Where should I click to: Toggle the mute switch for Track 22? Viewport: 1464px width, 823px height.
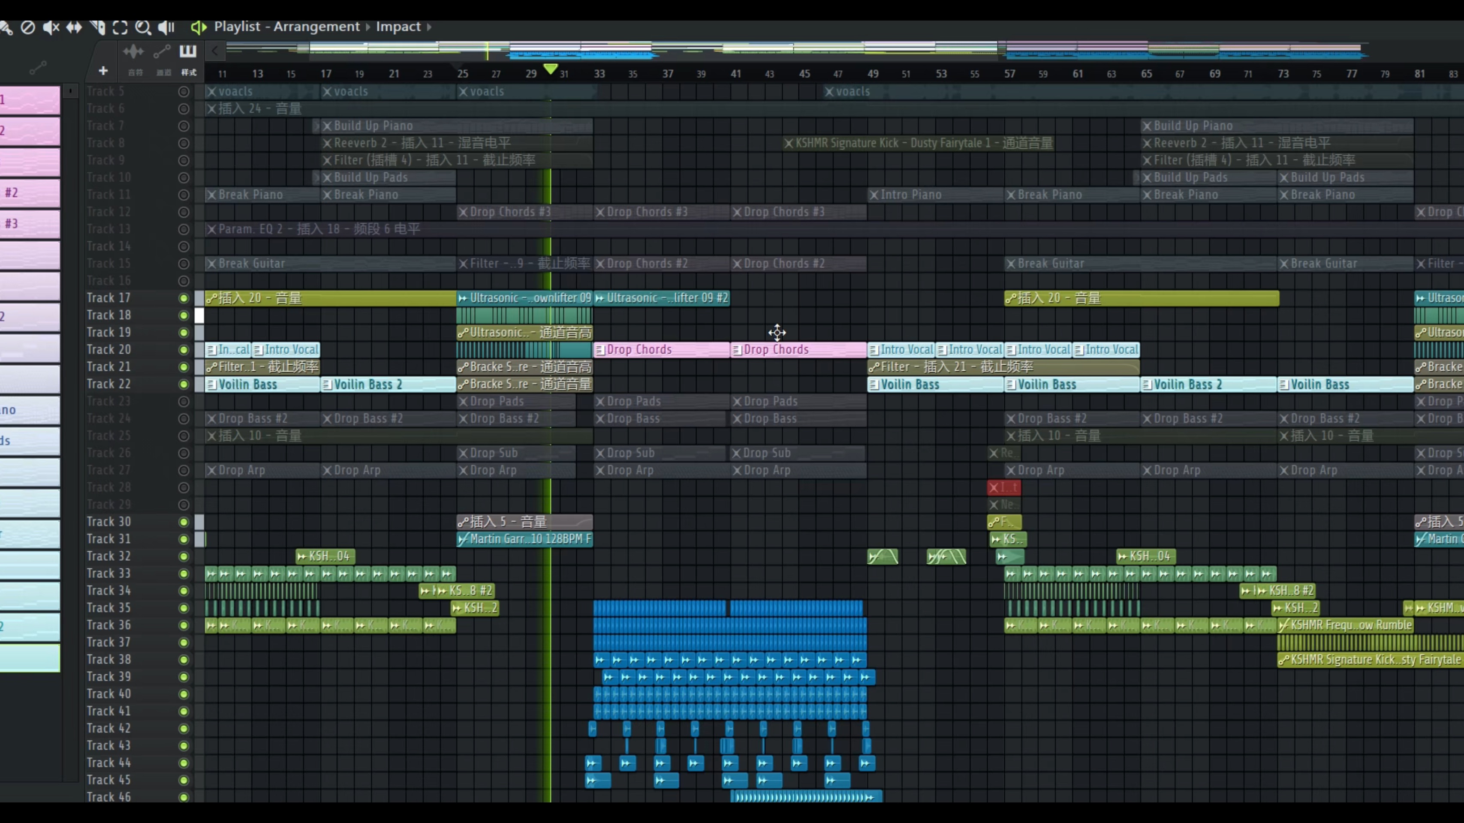coord(184,384)
